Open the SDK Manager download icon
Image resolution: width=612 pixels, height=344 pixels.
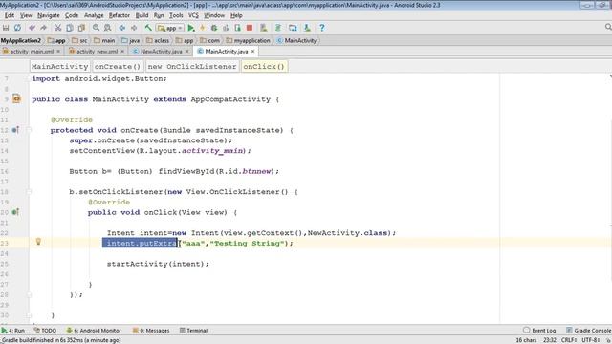(307, 28)
